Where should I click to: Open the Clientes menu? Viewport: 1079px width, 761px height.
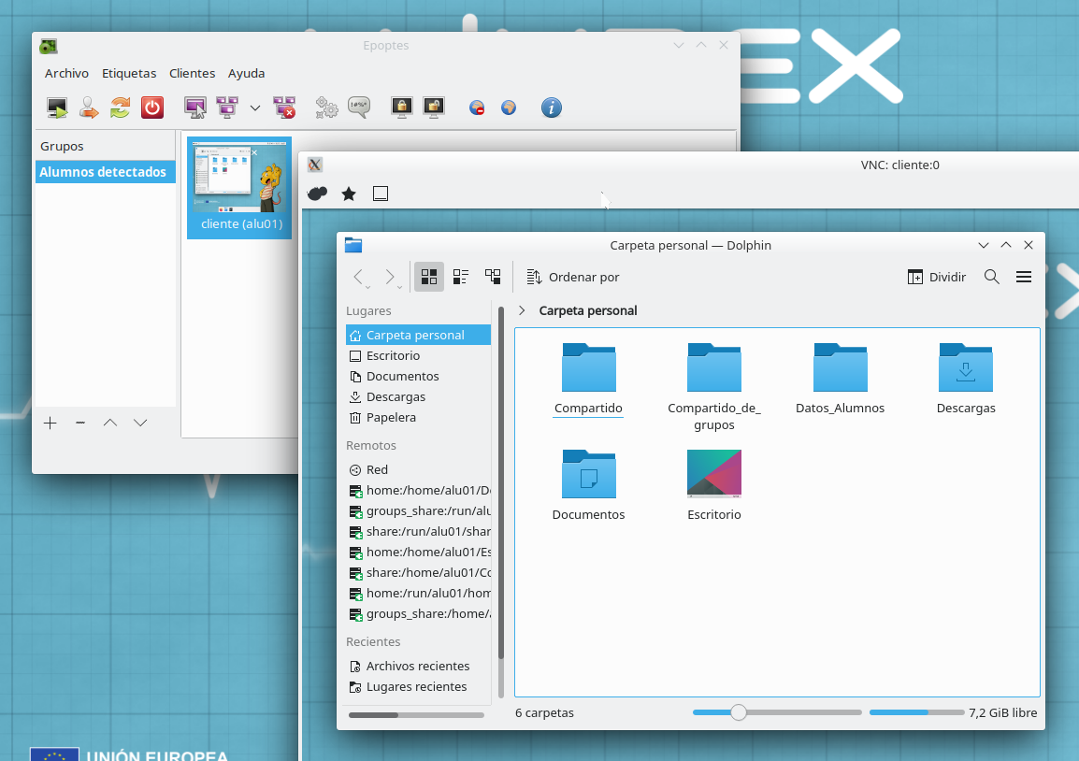point(192,73)
